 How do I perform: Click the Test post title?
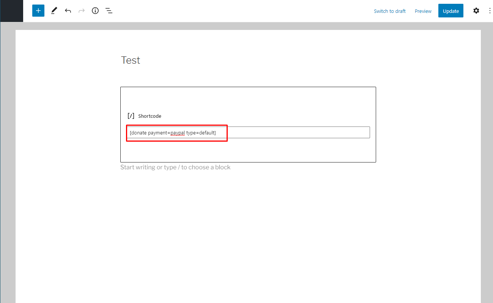pyautogui.click(x=131, y=60)
